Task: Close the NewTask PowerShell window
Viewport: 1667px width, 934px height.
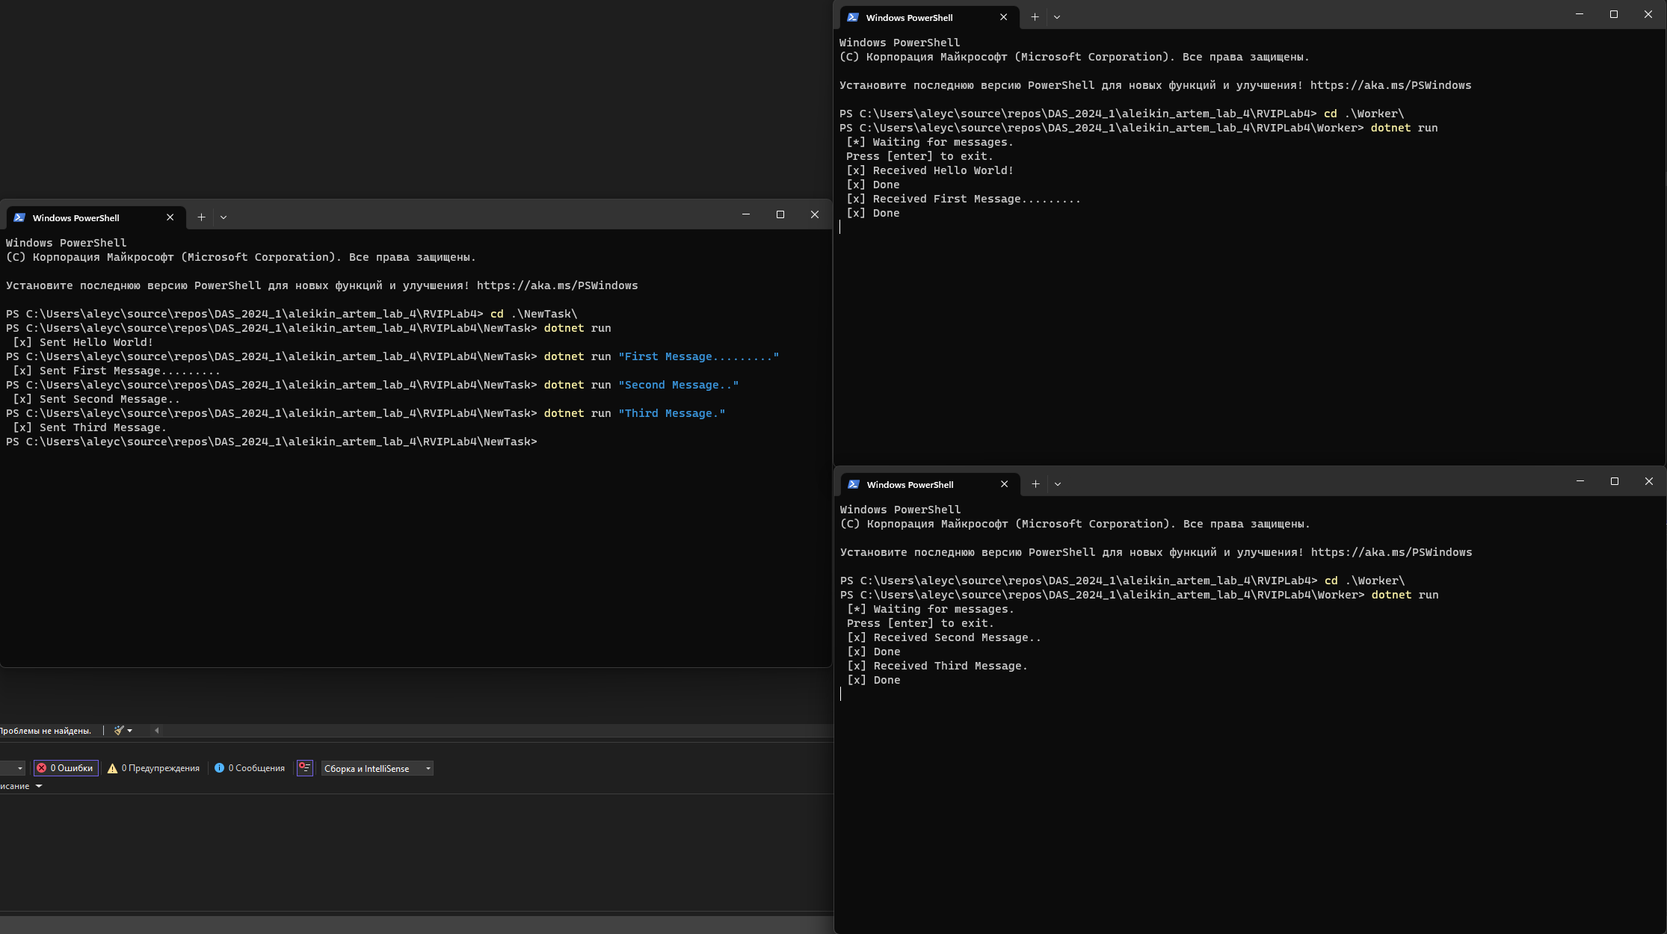Action: point(815,214)
